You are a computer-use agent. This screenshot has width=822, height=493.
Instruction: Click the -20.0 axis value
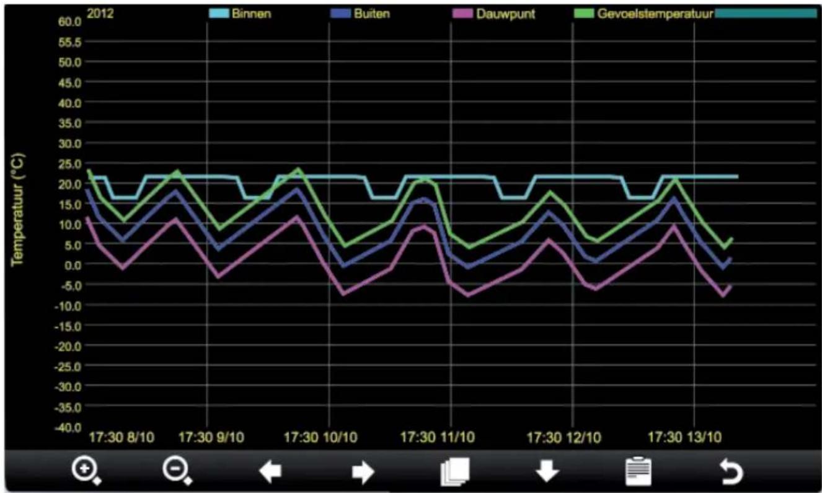click(68, 346)
